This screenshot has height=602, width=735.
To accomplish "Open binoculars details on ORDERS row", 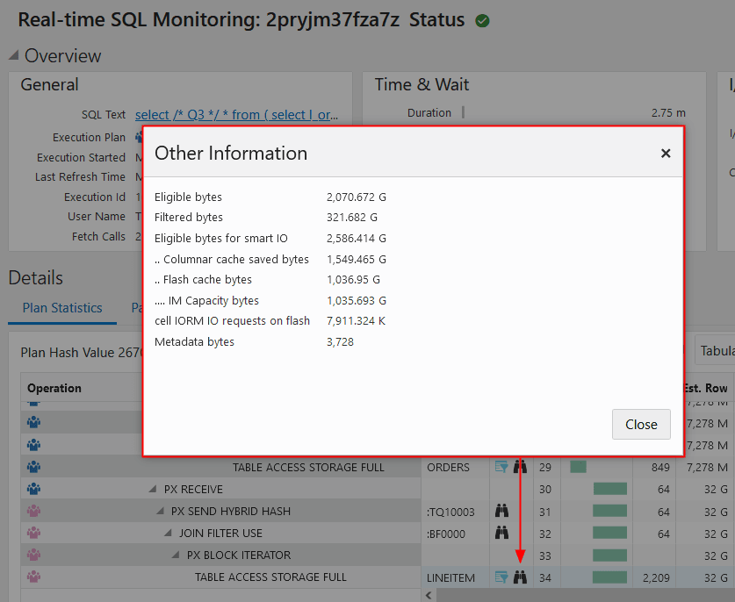I will 521,467.
